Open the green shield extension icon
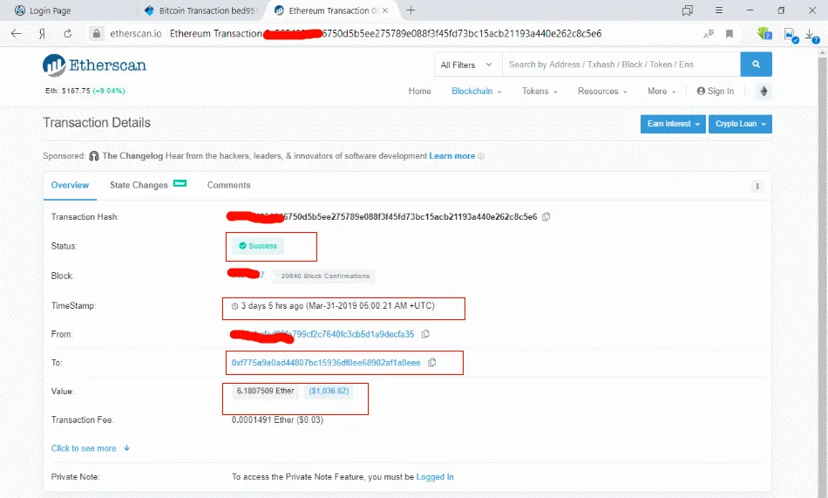828x498 pixels. point(764,34)
